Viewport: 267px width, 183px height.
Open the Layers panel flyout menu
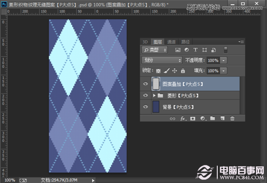click(241, 41)
